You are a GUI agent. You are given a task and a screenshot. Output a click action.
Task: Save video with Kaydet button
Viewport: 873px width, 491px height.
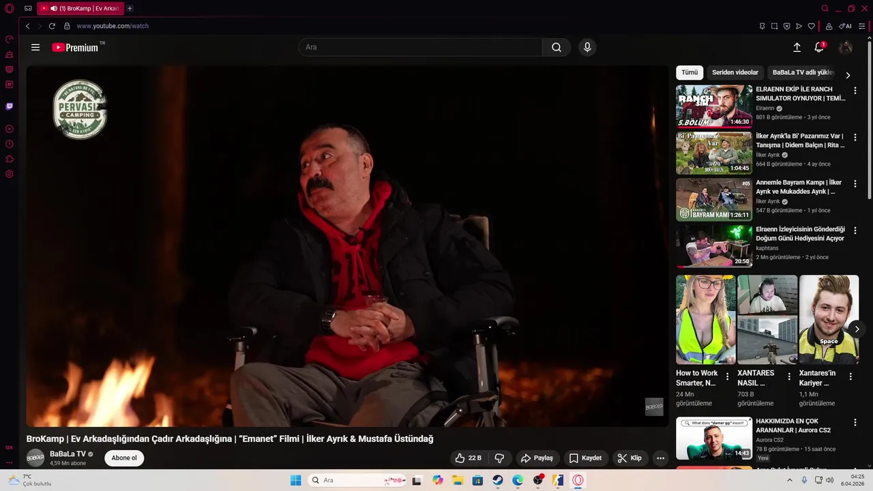585,458
